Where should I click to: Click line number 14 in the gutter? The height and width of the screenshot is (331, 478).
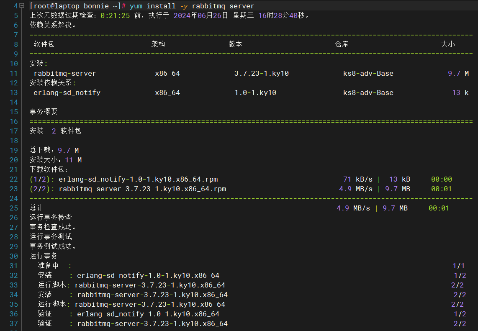click(x=14, y=102)
